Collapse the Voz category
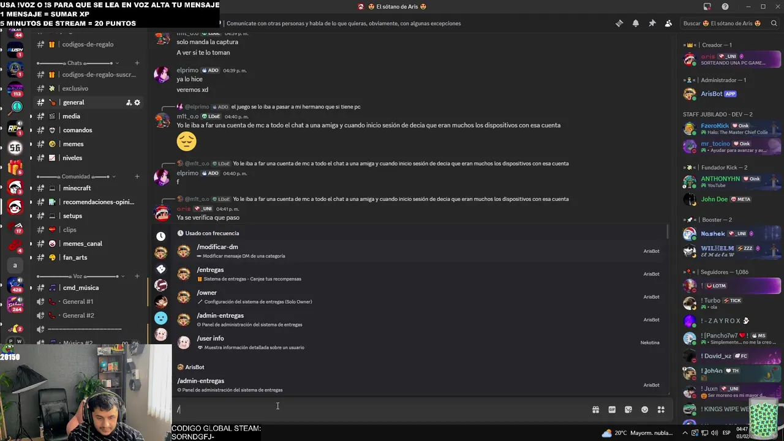This screenshot has height=441, width=784. coord(78,276)
